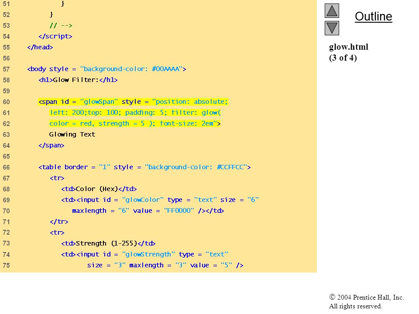The width and height of the screenshot is (419, 314).
Task: Click the </tr> closing tag on line 71
Action: click(x=59, y=222)
